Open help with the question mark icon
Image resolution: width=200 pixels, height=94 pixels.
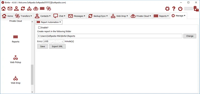click(x=174, y=9)
